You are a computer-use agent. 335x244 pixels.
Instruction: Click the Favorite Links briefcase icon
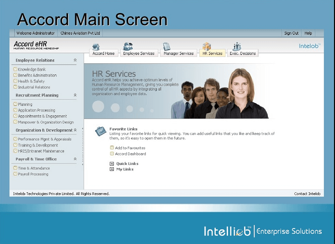(x=100, y=131)
